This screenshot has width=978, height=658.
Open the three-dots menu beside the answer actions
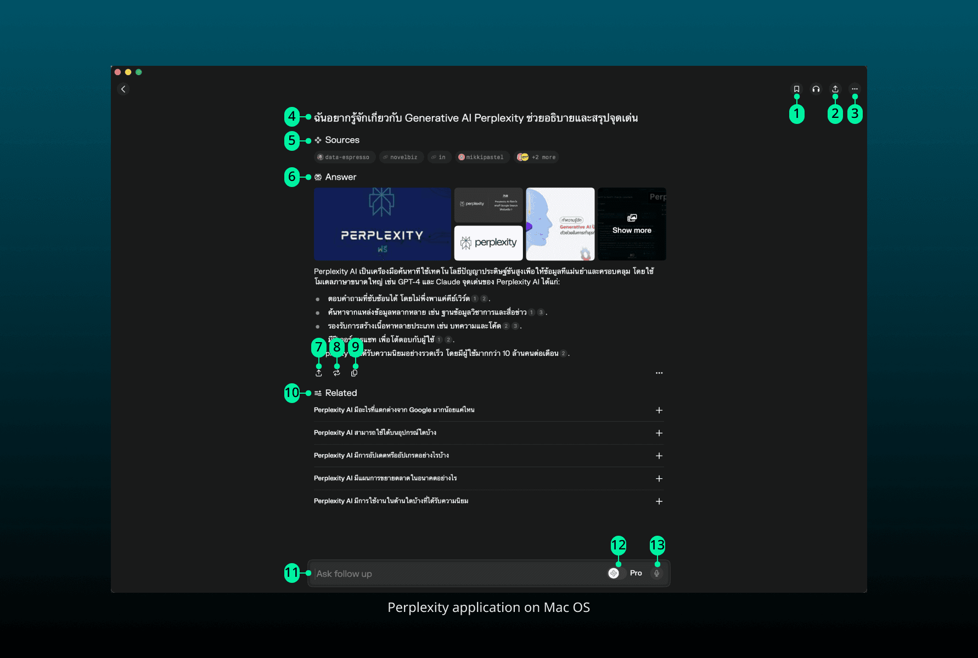(x=659, y=373)
